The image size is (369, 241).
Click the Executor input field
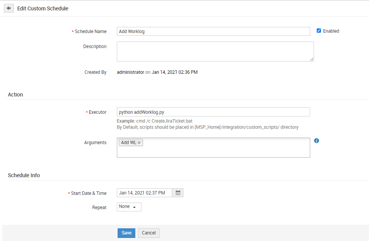pyautogui.click(x=213, y=112)
